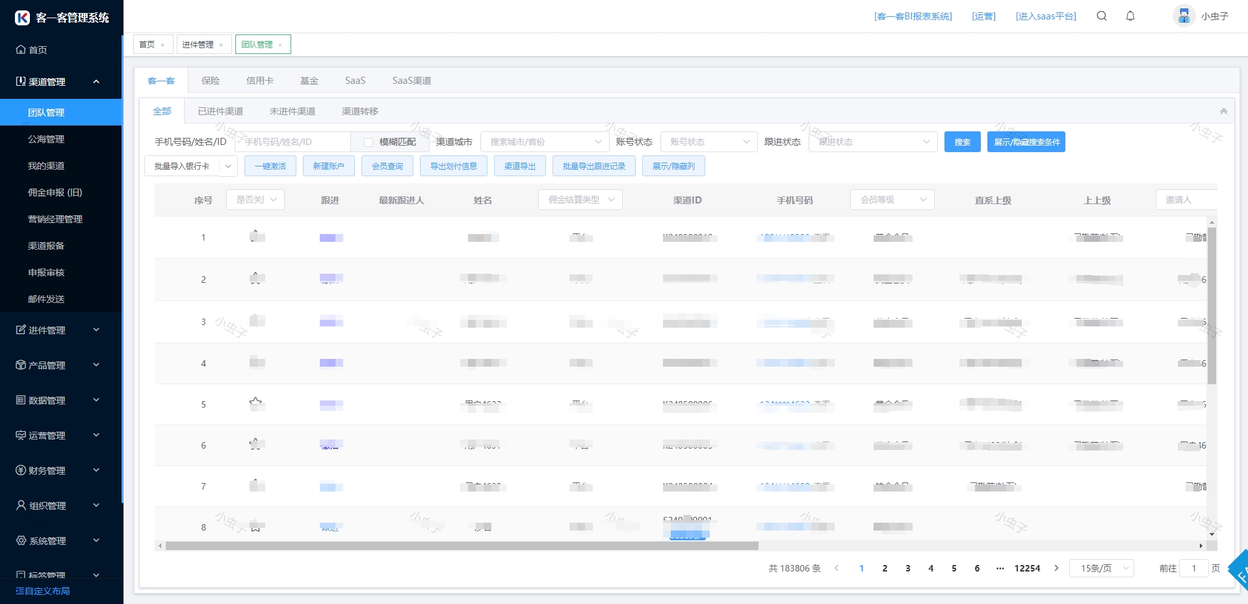Open the 会员等级 column filter

coord(892,200)
